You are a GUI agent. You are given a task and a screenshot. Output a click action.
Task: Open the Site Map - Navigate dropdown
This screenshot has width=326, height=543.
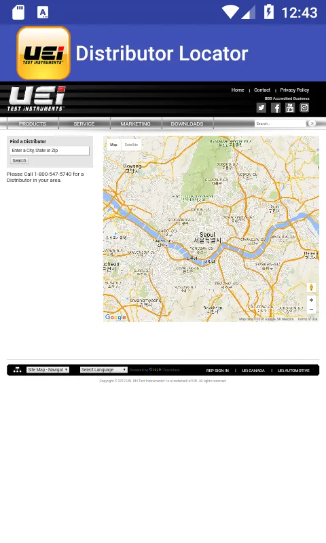[48, 370]
